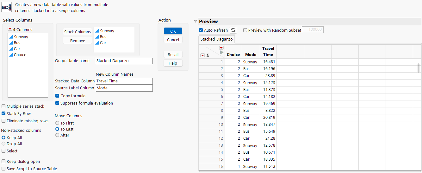
Task: Select Car in the Select Columns list
Action: 15,49
